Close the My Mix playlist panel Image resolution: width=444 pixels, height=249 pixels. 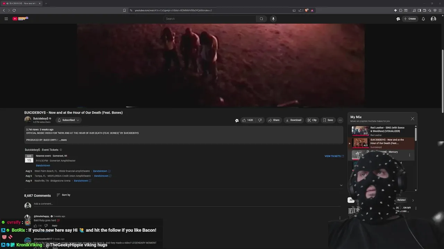412,119
